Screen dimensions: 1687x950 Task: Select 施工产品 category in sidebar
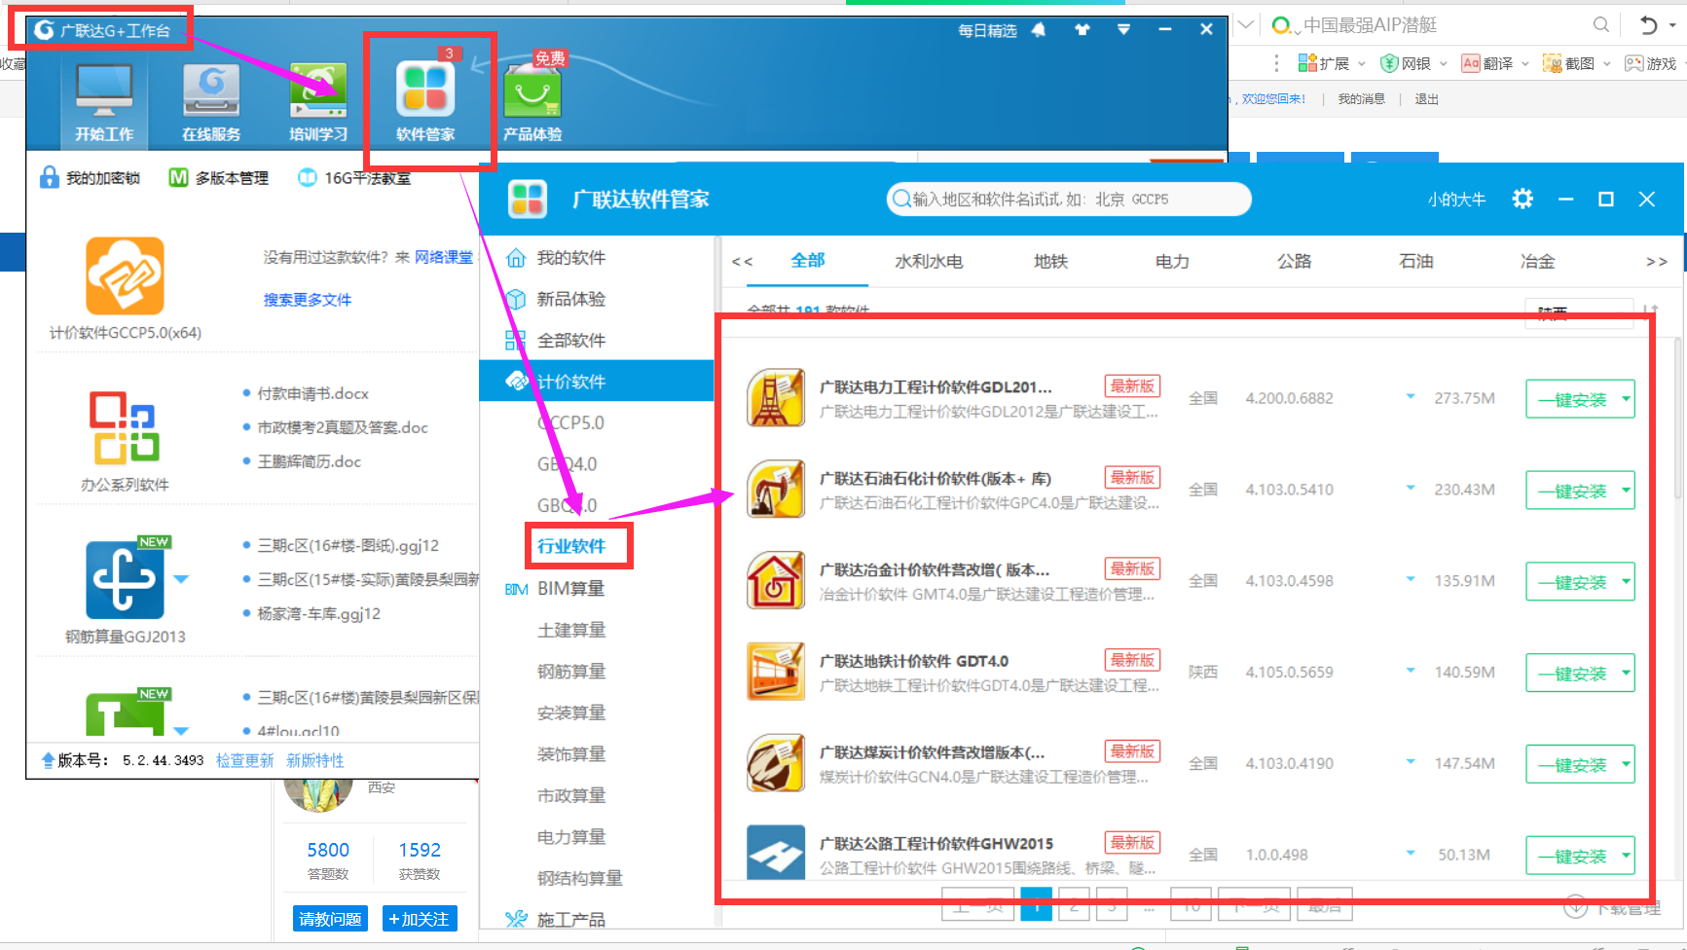click(571, 919)
